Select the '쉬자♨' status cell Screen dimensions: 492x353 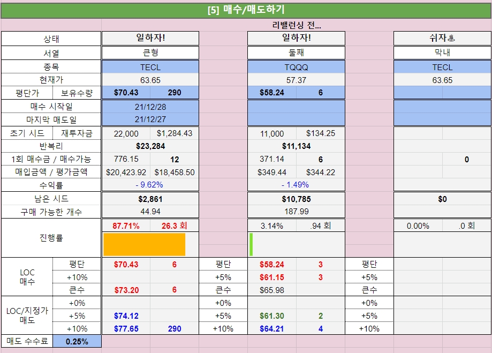pyautogui.click(x=442, y=38)
